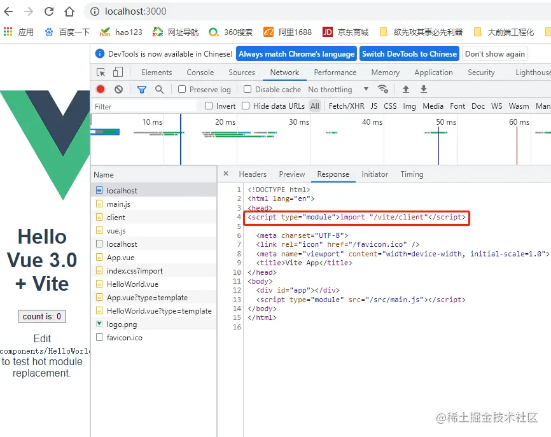The width and height of the screenshot is (551, 437).
Task: Filter requests by Media type
Action: [x=433, y=106]
